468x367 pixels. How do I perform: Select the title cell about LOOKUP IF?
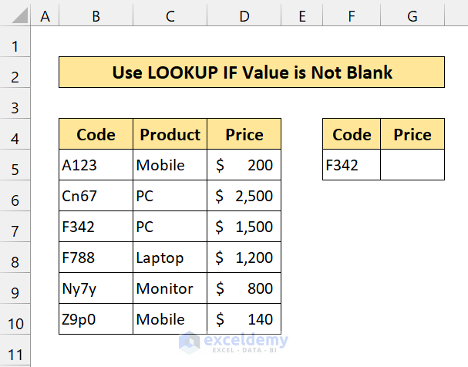[252, 72]
